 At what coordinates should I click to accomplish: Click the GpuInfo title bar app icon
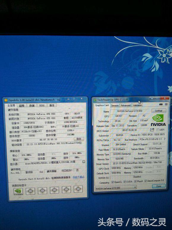pos(6,100)
